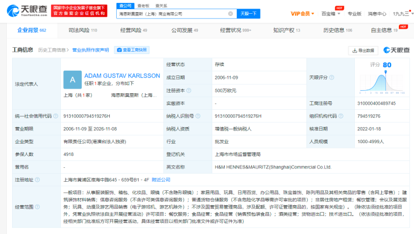Click the staff size 1000-4999人 value
The height and width of the screenshot is (234, 414).
(370, 141)
